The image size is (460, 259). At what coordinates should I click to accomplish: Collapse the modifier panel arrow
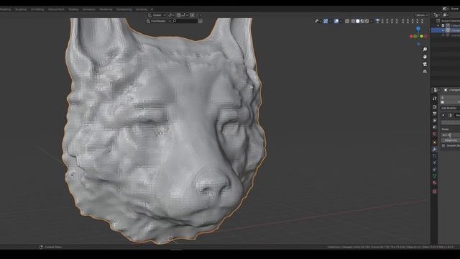point(443,115)
